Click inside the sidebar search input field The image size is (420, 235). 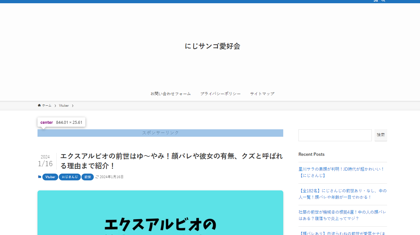pos(335,135)
